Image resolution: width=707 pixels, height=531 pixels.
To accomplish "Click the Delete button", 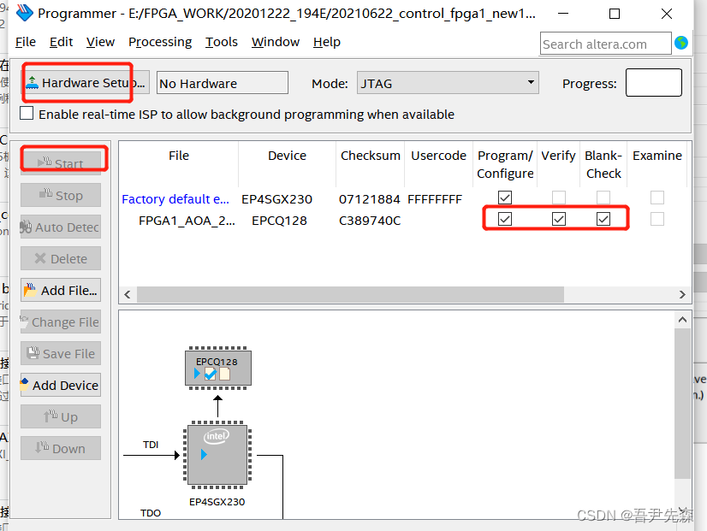I will coord(61,258).
